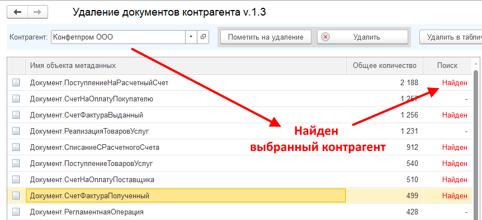Click Найден in the СчетНаОплатуПоставщика row
Image resolution: width=482 pixels, height=220 pixels.
pyautogui.click(x=455, y=179)
